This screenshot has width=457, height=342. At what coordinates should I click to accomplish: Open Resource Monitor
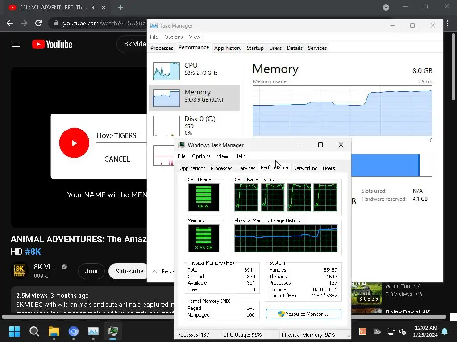[x=303, y=314]
